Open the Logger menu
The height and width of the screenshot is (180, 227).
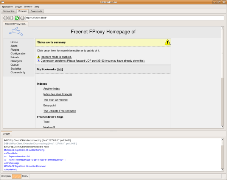click(19, 6)
